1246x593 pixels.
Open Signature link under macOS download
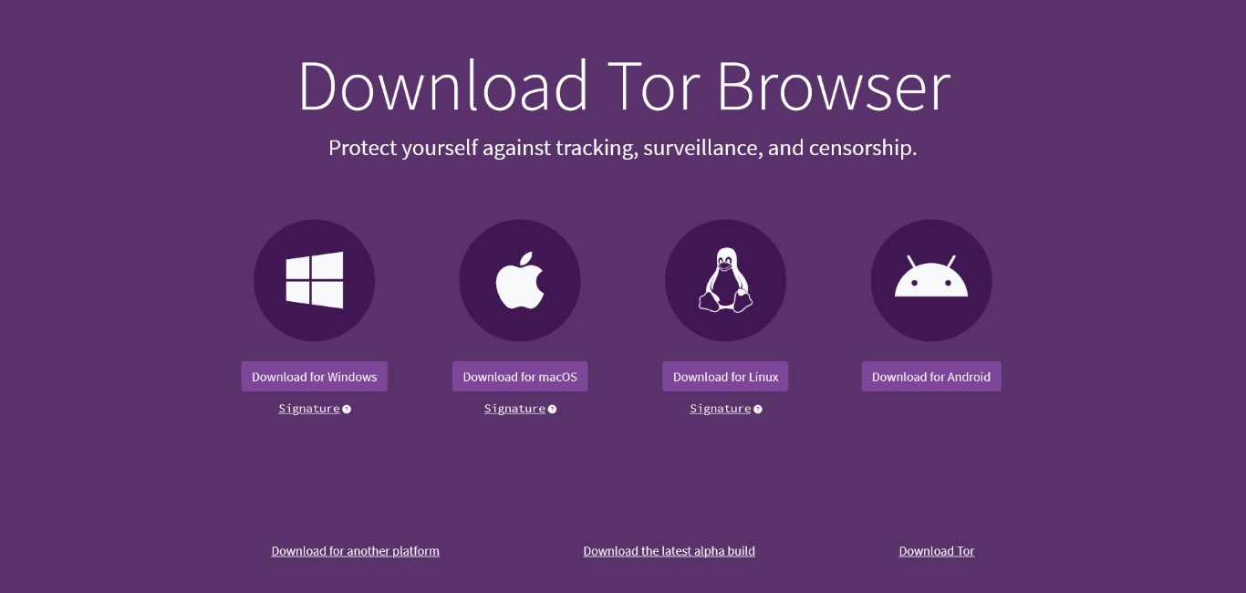[x=514, y=409]
